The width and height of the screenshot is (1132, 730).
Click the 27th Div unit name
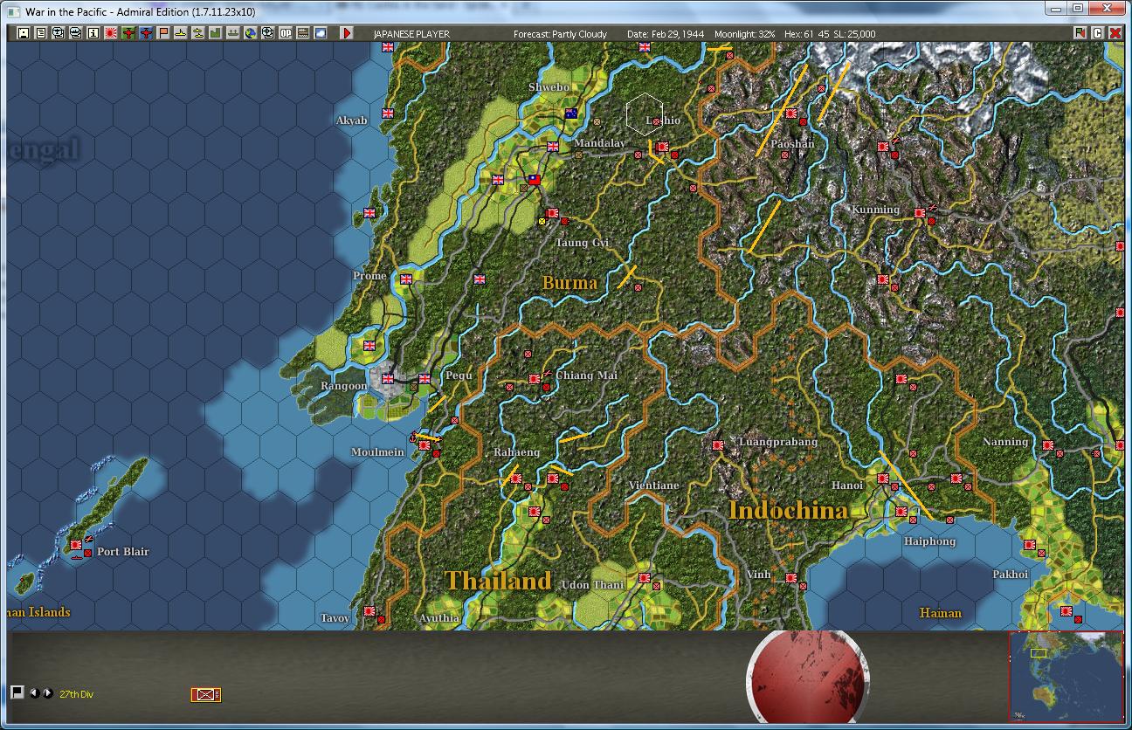[76, 694]
